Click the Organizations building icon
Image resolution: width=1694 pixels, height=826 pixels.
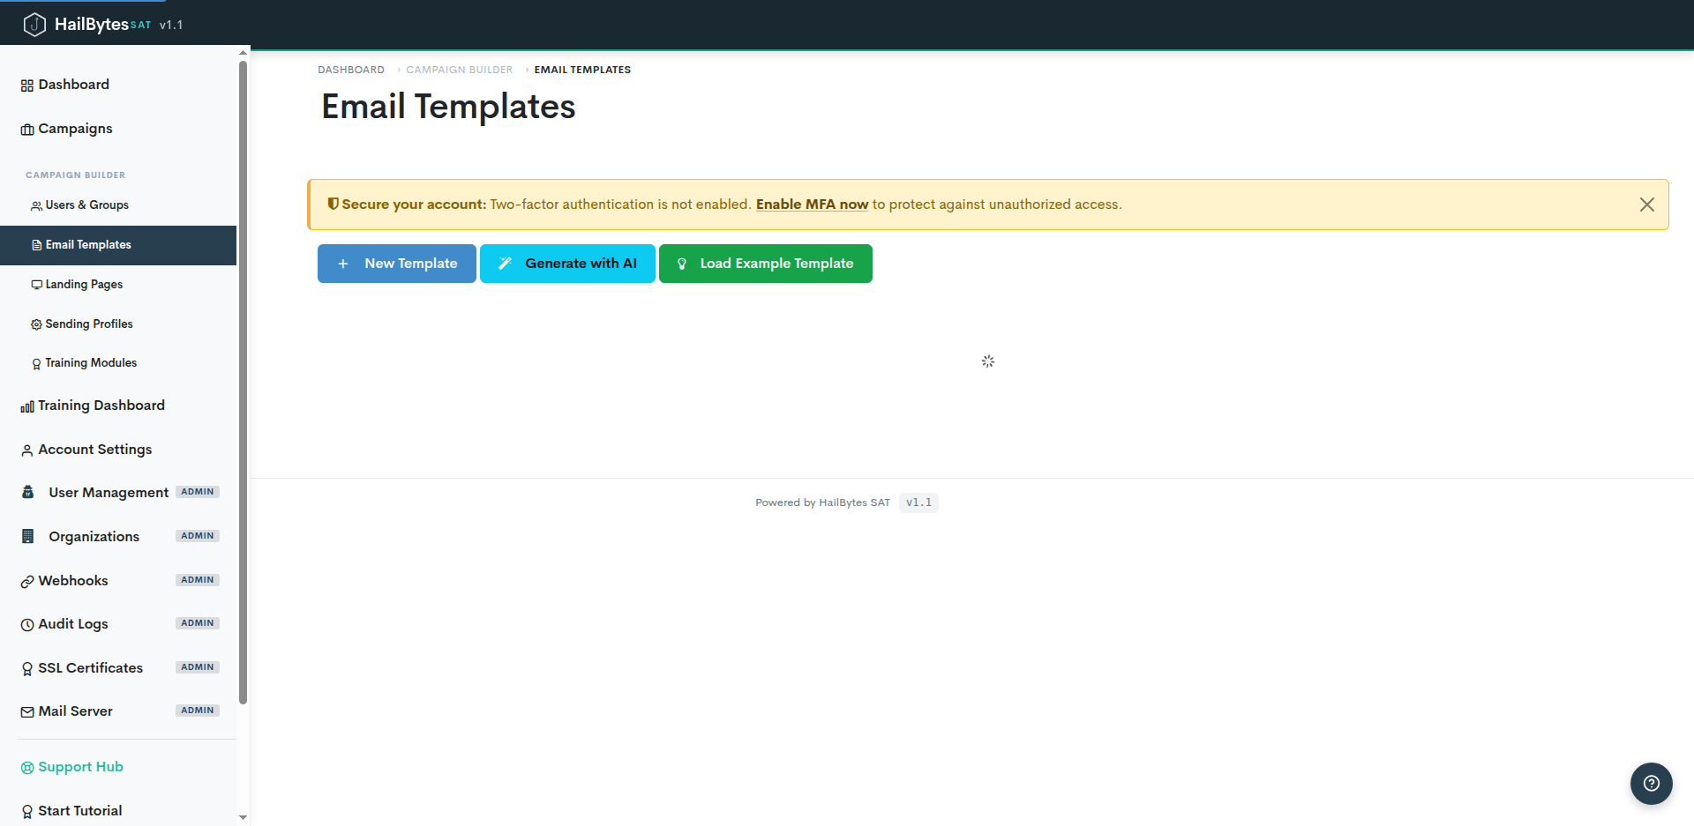[28, 536]
